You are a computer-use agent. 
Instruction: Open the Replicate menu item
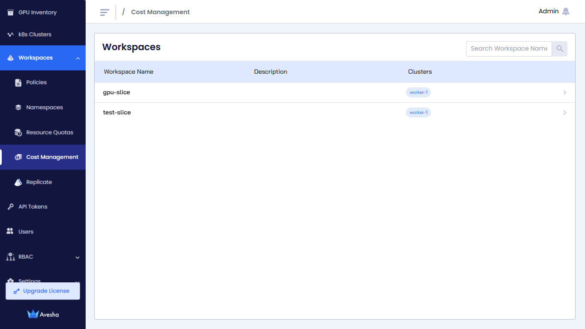click(x=39, y=182)
